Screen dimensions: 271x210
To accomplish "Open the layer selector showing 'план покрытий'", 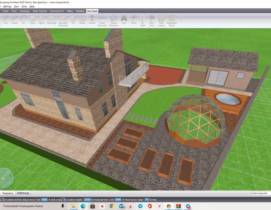I will [x=260, y=193].
